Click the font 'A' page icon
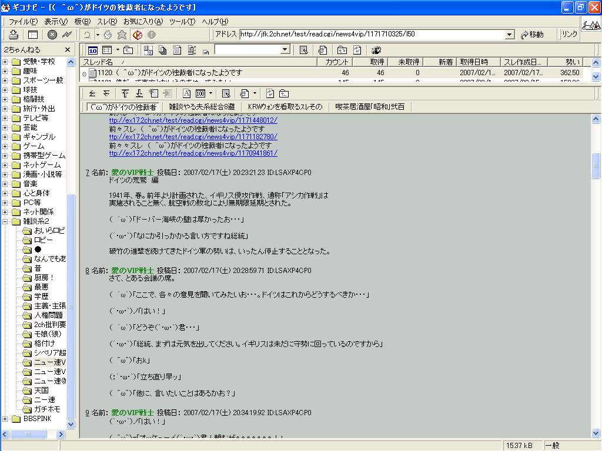Viewport: 602px width, 451px height. pos(186,93)
